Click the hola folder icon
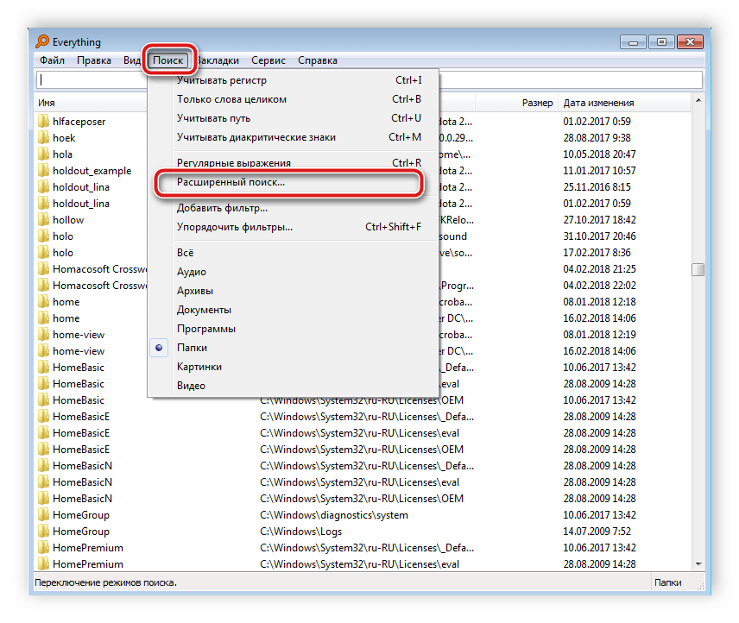The image size is (739, 623). [43, 154]
